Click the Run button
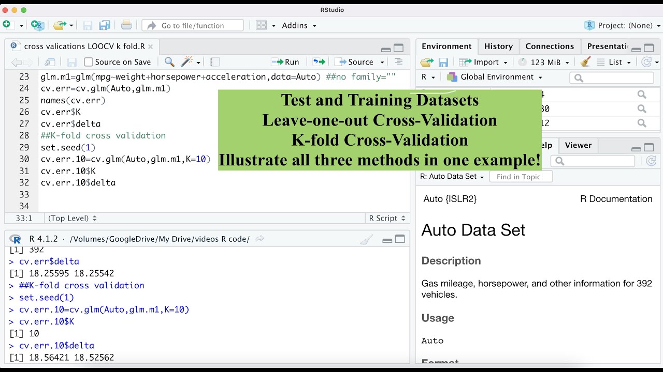The image size is (663, 372). point(285,62)
